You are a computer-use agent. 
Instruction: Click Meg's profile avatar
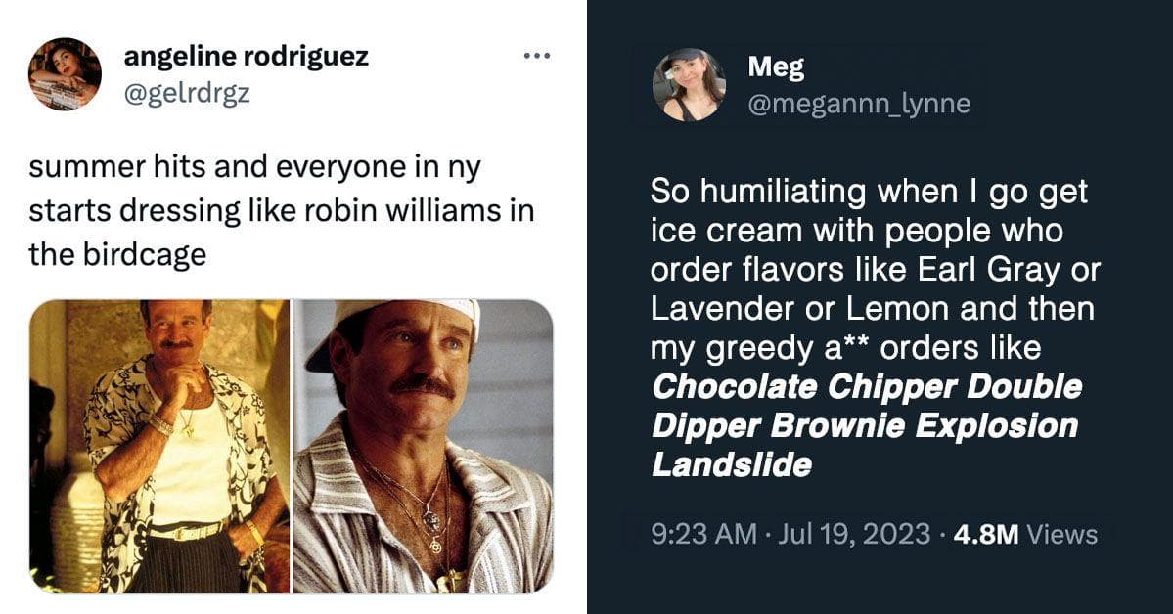[689, 84]
